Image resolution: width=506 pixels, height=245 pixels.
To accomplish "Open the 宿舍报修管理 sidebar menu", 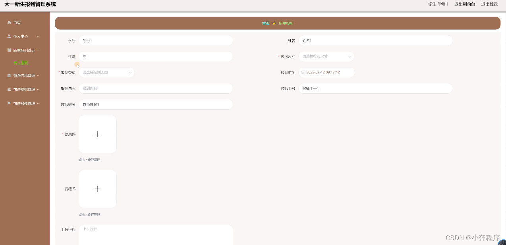I will pyautogui.click(x=25, y=103).
